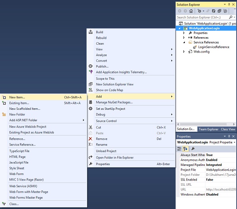Click the Property Pages wrench icon
This screenshot has height=209, width=237.
pos(193,149)
